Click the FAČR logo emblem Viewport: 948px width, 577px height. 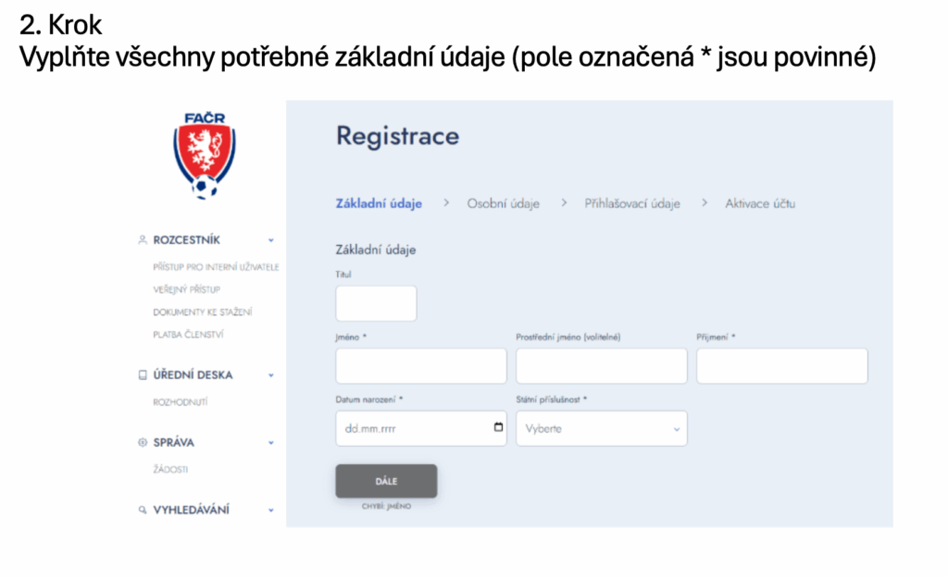coord(205,155)
